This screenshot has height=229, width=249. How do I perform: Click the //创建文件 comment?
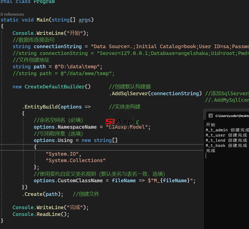(86, 194)
